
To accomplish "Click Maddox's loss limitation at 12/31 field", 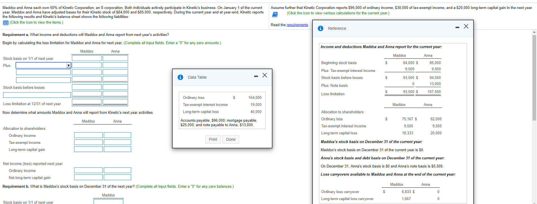I will (x=87, y=102).
